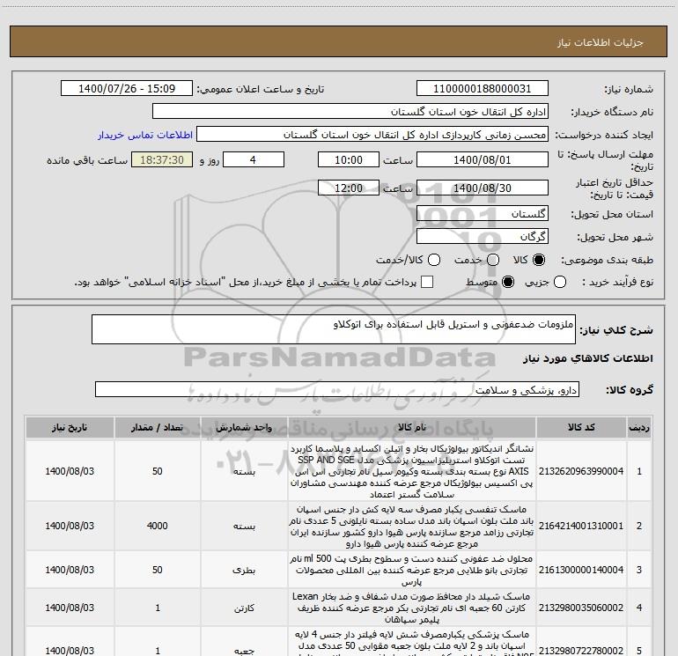This screenshot has width=678, height=656.
Task: Click the کد کالا column header
Action: click(x=581, y=428)
